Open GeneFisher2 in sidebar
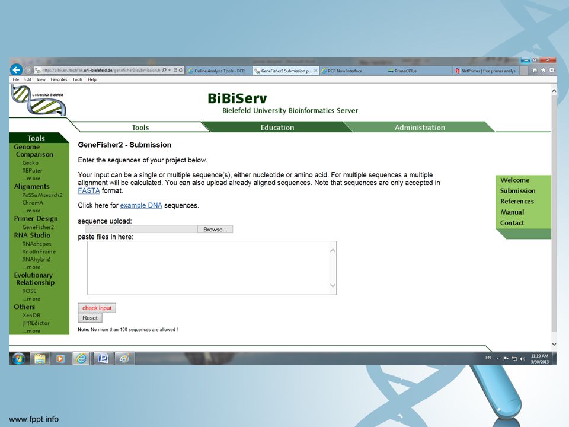The width and height of the screenshot is (569, 427). pyautogui.click(x=38, y=227)
